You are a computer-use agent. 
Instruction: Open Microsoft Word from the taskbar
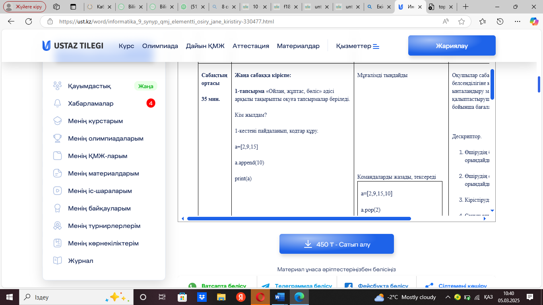[280, 297]
